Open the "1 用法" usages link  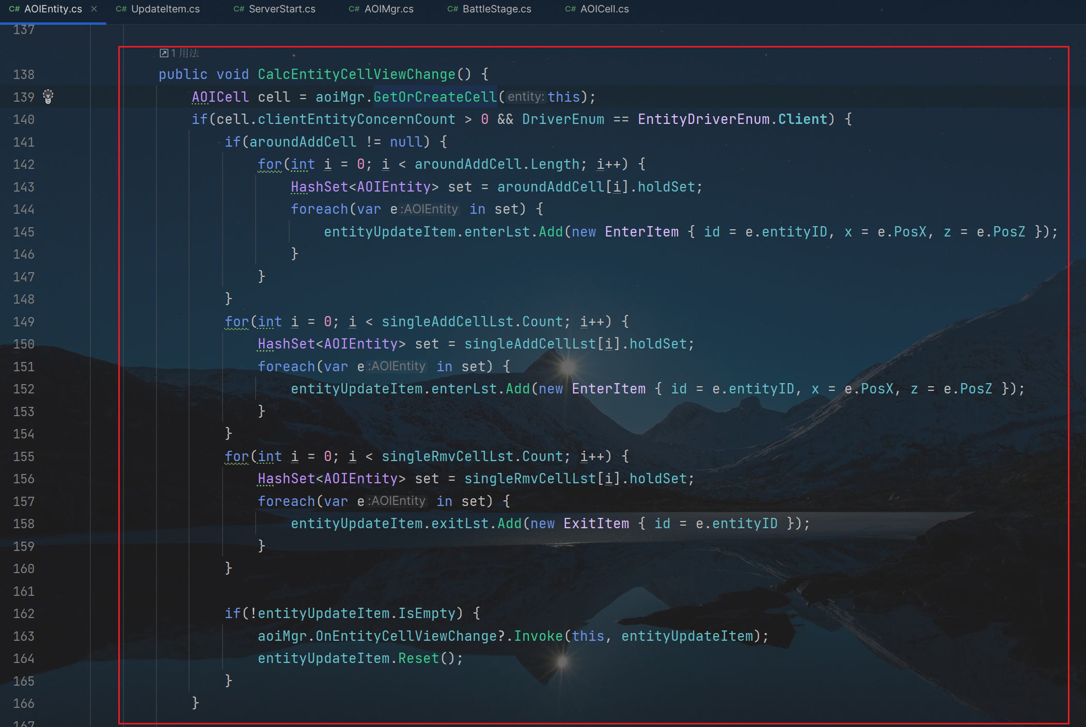pos(185,53)
